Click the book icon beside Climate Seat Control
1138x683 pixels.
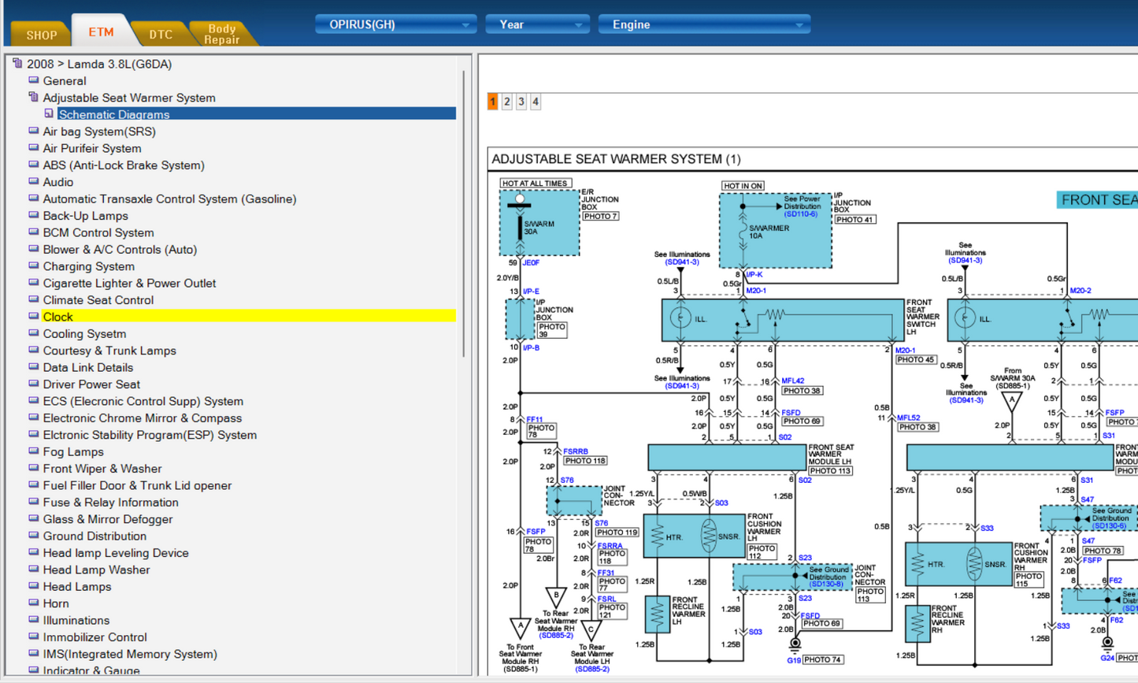point(33,299)
